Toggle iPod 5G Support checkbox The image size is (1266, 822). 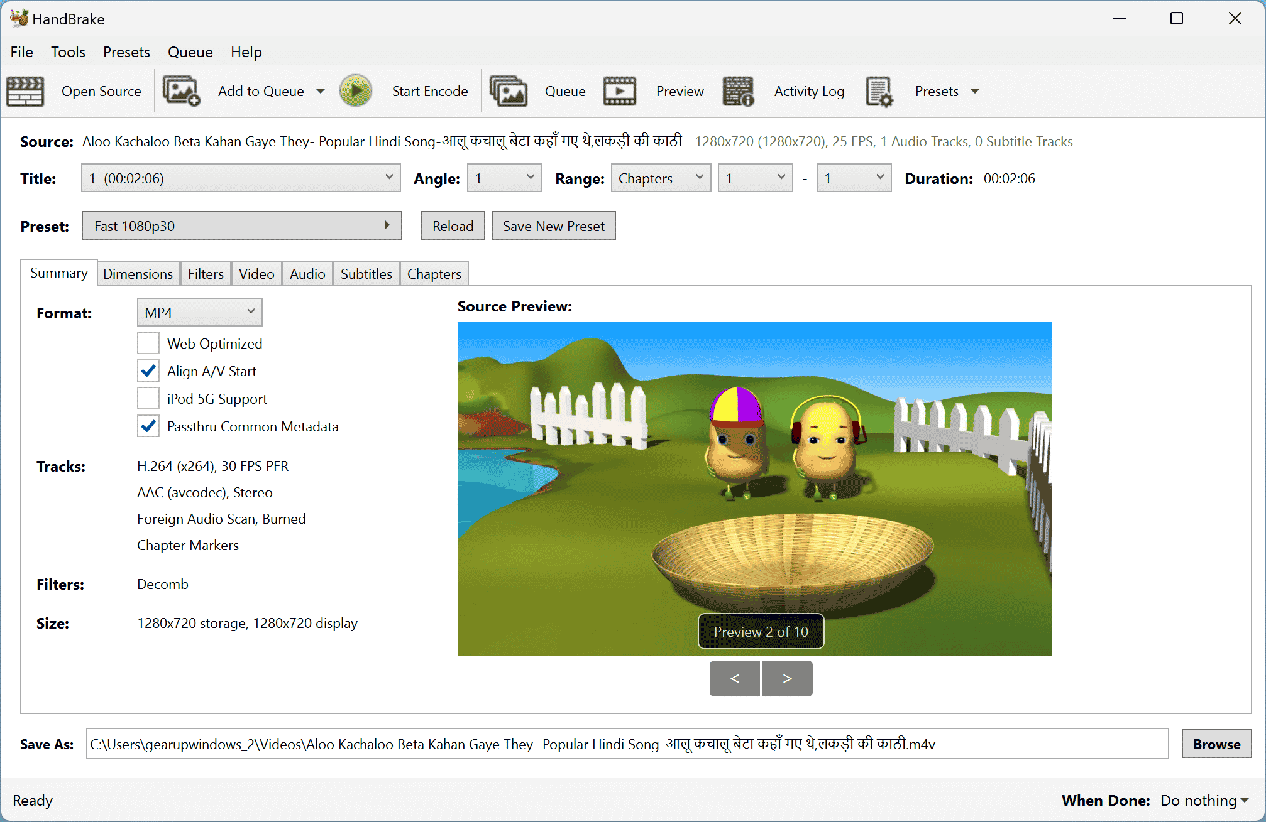148,399
